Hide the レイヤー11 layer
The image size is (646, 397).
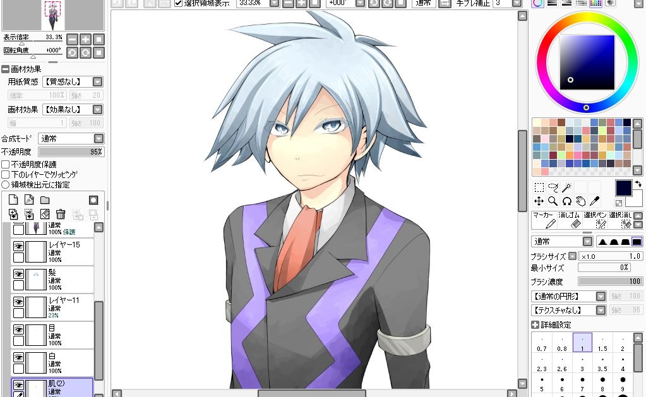point(18,302)
